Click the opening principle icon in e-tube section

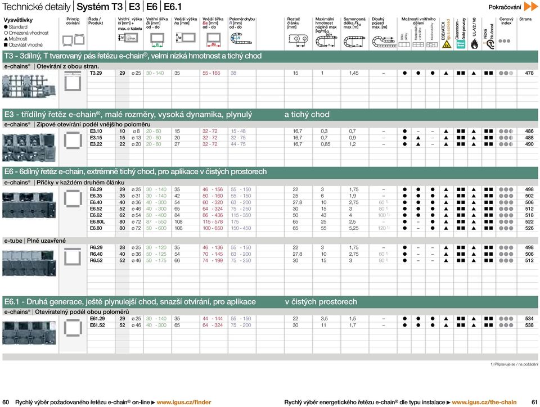point(73,256)
